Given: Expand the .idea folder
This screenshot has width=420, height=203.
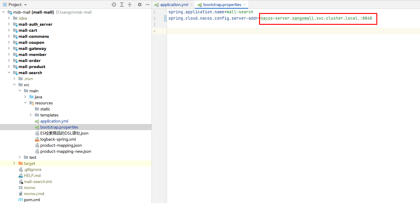Looking at the screenshot, I should 9,18.
